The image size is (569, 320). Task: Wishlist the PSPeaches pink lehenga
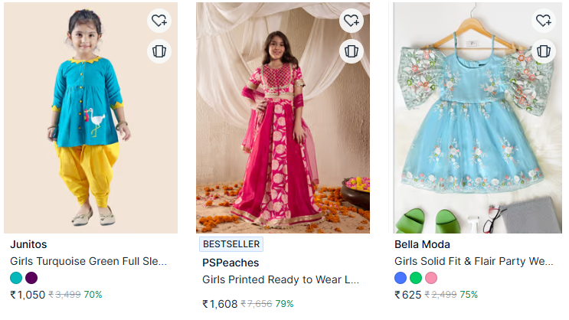pyautogui.click(x=352, y=21)
